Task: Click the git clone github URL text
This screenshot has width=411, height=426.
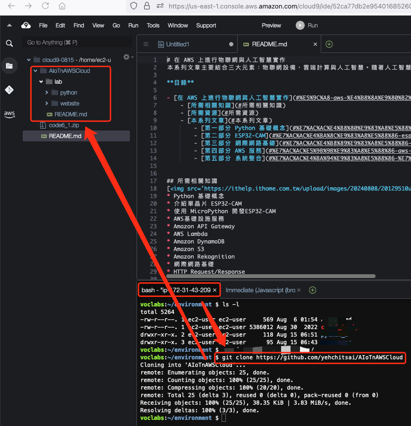Action: point(329,357)
